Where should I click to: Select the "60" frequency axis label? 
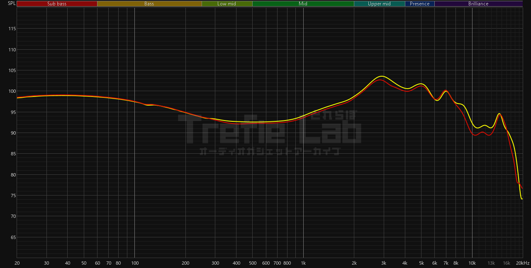(x=97, y=263)
